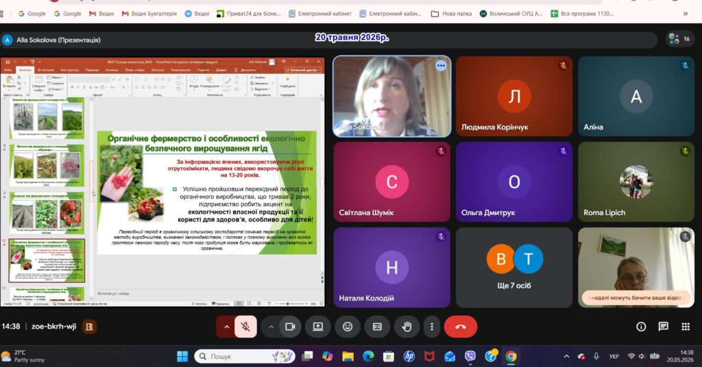Open the 'Ще 7 осіб' overflow tile
Screen dimensions: 702x367
click(x=514, y=267)
